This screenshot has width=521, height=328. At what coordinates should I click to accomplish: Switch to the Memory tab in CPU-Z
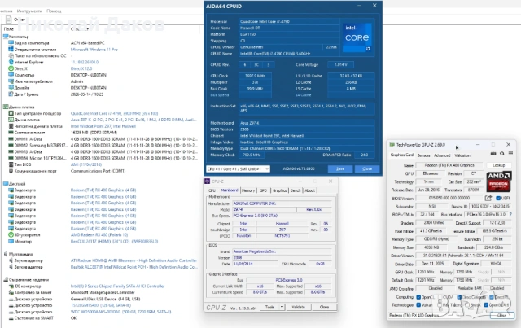click(247, 190)
